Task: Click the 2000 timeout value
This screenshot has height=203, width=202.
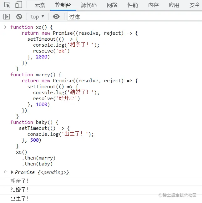Action: coord(42,57)
